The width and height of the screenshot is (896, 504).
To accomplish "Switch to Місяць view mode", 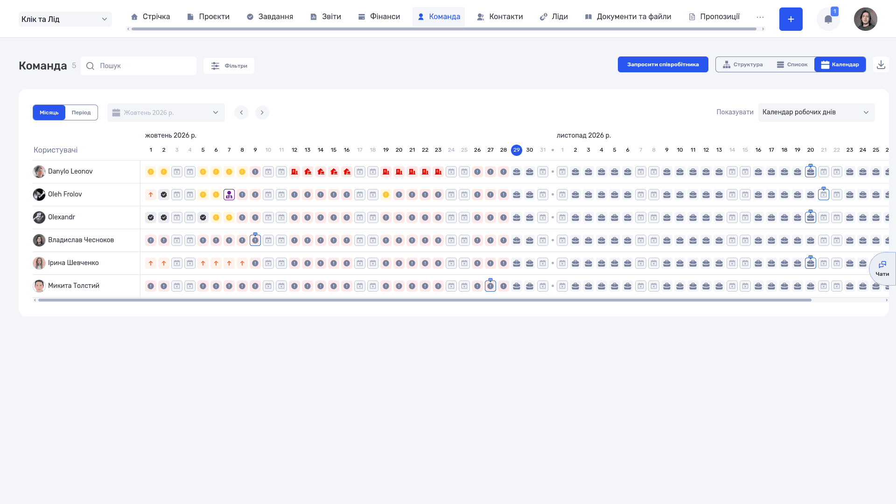I will 49,112.
